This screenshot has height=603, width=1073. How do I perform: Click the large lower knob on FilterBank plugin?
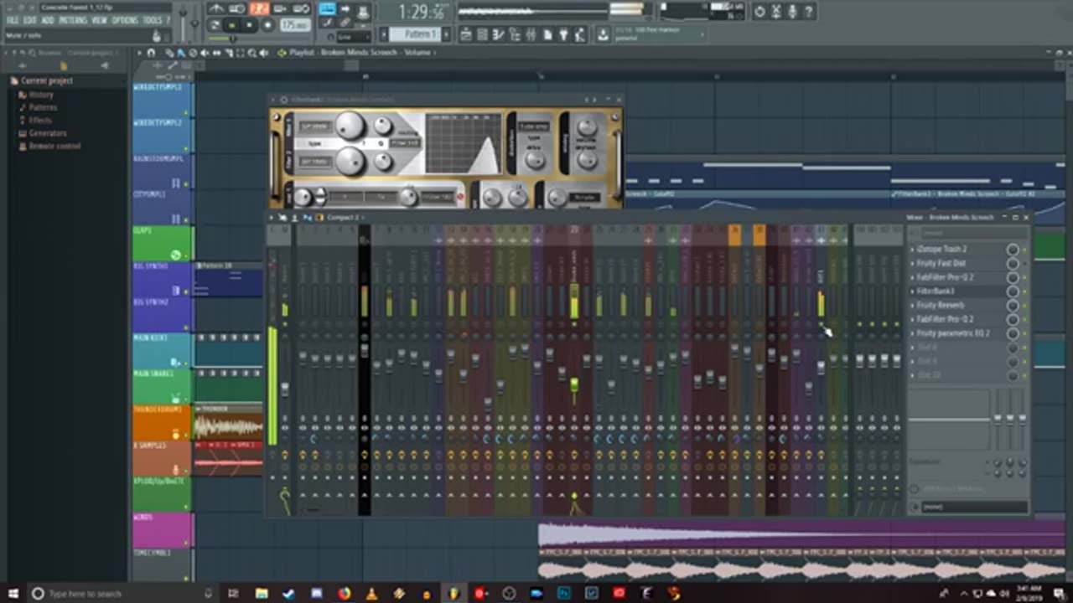point(350,161)
